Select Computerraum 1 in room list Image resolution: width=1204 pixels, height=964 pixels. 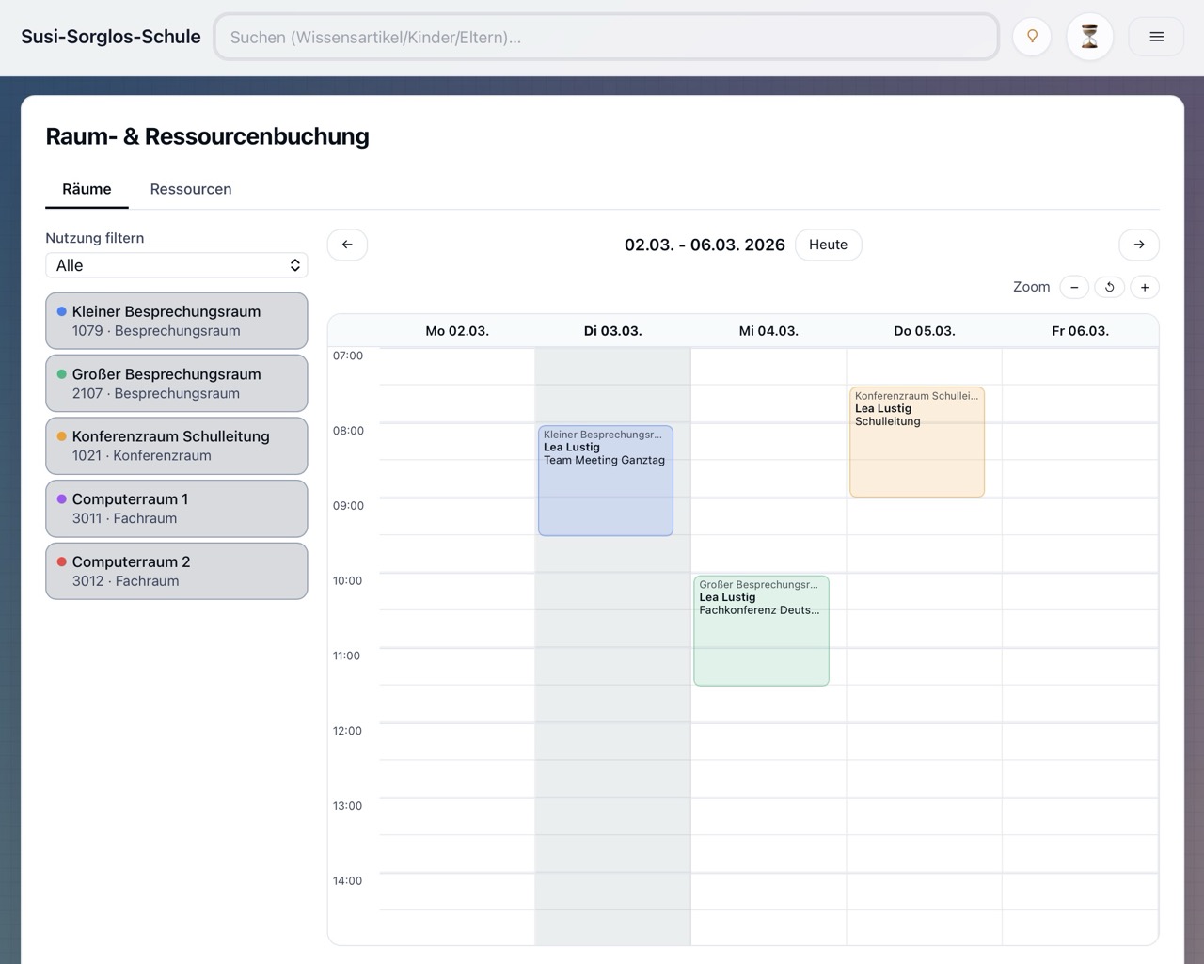177,509
